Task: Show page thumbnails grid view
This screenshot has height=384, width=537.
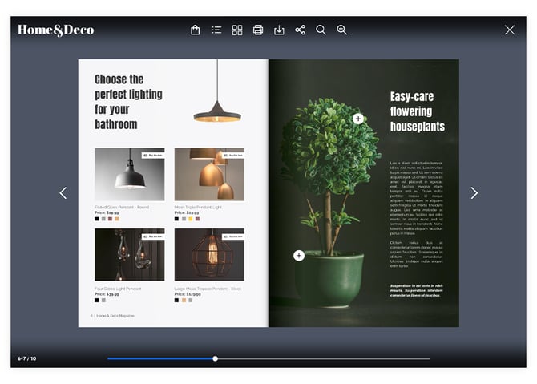Action: pos(237,30)
